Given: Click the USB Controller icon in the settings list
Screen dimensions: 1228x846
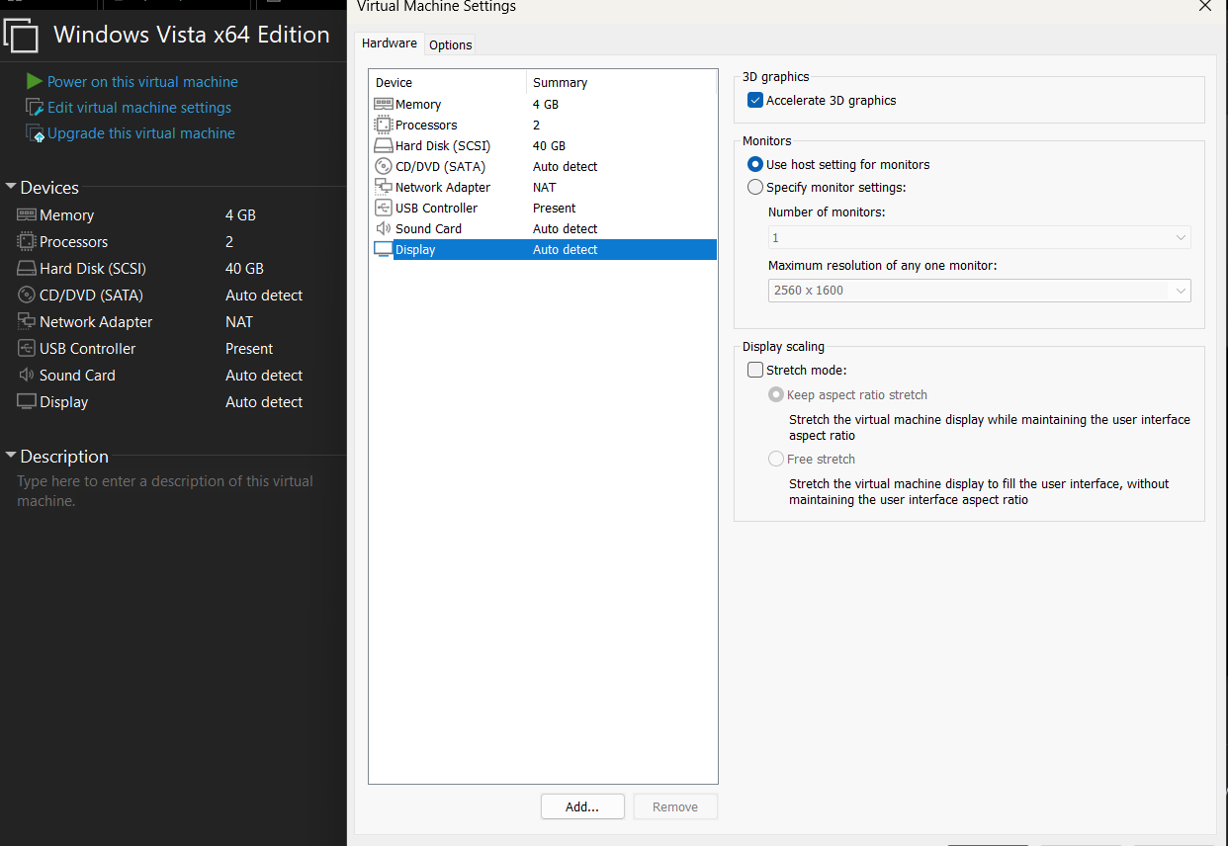Looking at the screenshot, I should coord(384,208).
